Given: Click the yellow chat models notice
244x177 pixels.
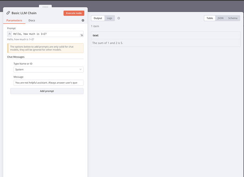Looking at the screenshot, I should (x=45, y=48).
